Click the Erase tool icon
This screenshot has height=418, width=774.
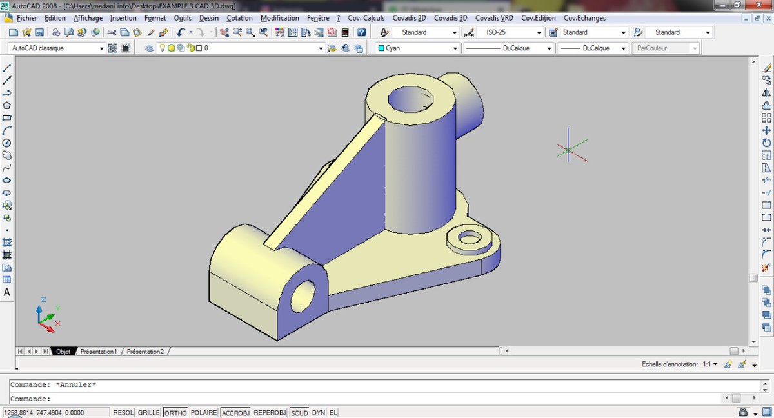(x=766, y=68)
